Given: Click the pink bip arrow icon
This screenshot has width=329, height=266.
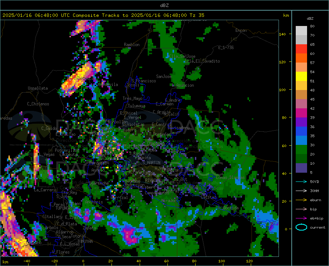Looking at the screenshot, I should (x=301, y=209).
